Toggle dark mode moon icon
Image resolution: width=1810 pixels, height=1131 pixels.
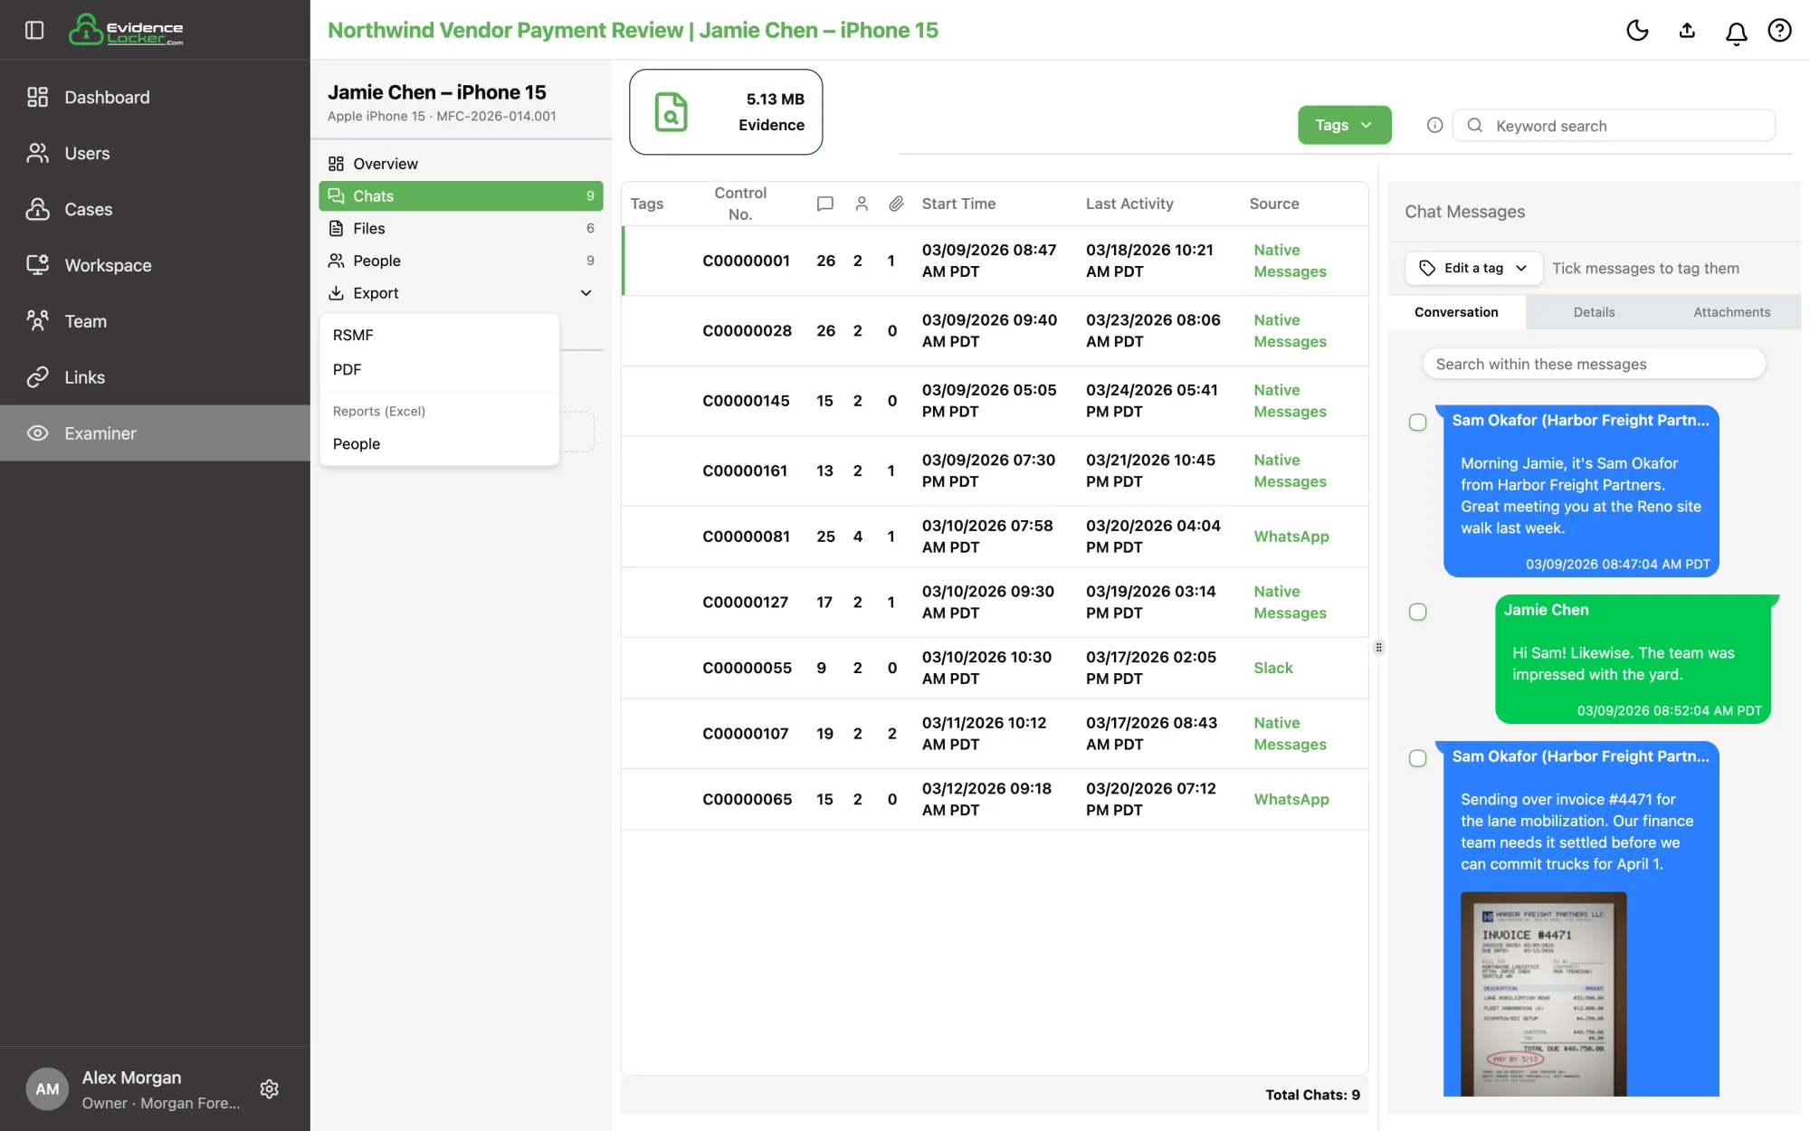(1637, 31)
